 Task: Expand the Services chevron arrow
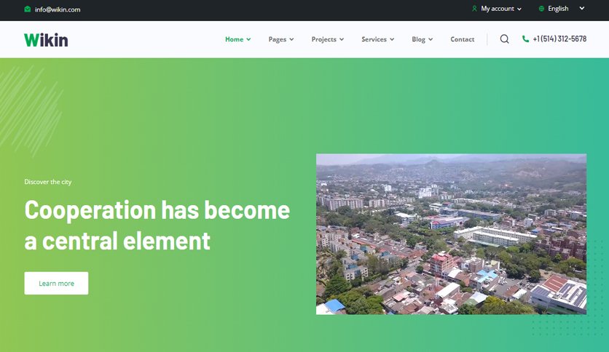(392, 39)
